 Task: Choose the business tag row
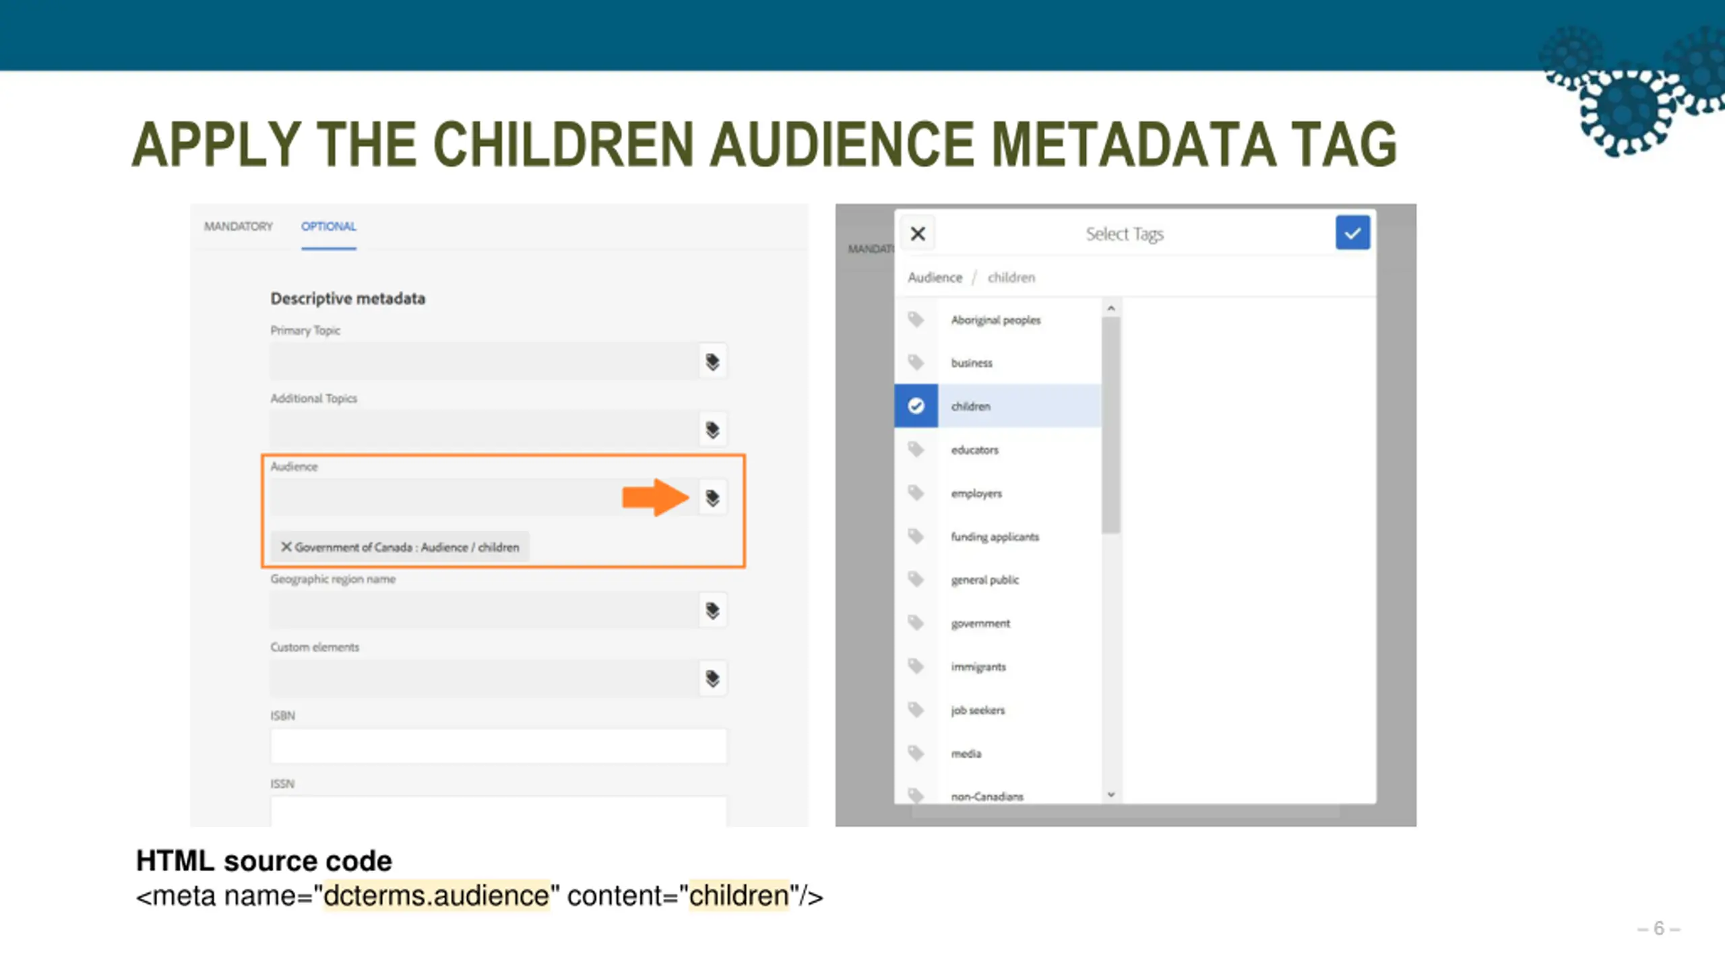998,362
